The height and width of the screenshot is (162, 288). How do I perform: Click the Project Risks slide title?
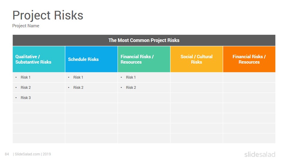tap(48, 15)
